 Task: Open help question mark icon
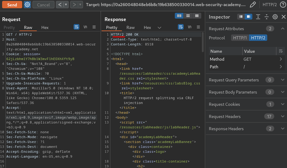point(283,5)
